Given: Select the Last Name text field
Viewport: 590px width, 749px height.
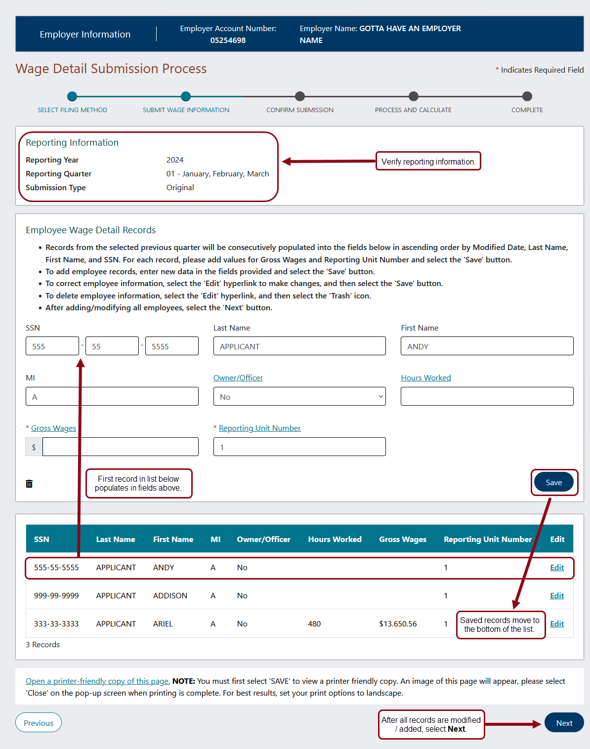Looking at the screenshot, I should point(299,346).
